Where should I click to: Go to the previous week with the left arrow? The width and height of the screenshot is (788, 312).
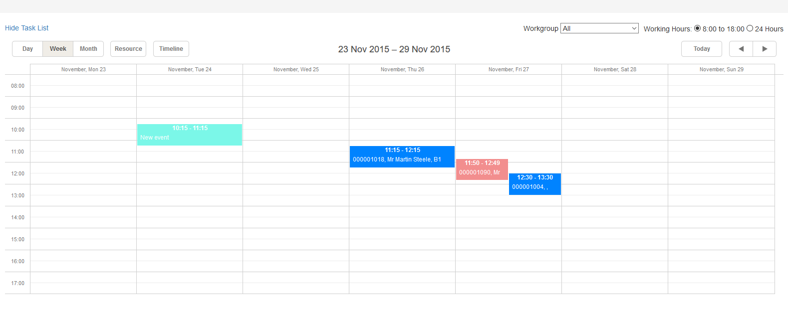pyautogui.click(x=741, y=49)
